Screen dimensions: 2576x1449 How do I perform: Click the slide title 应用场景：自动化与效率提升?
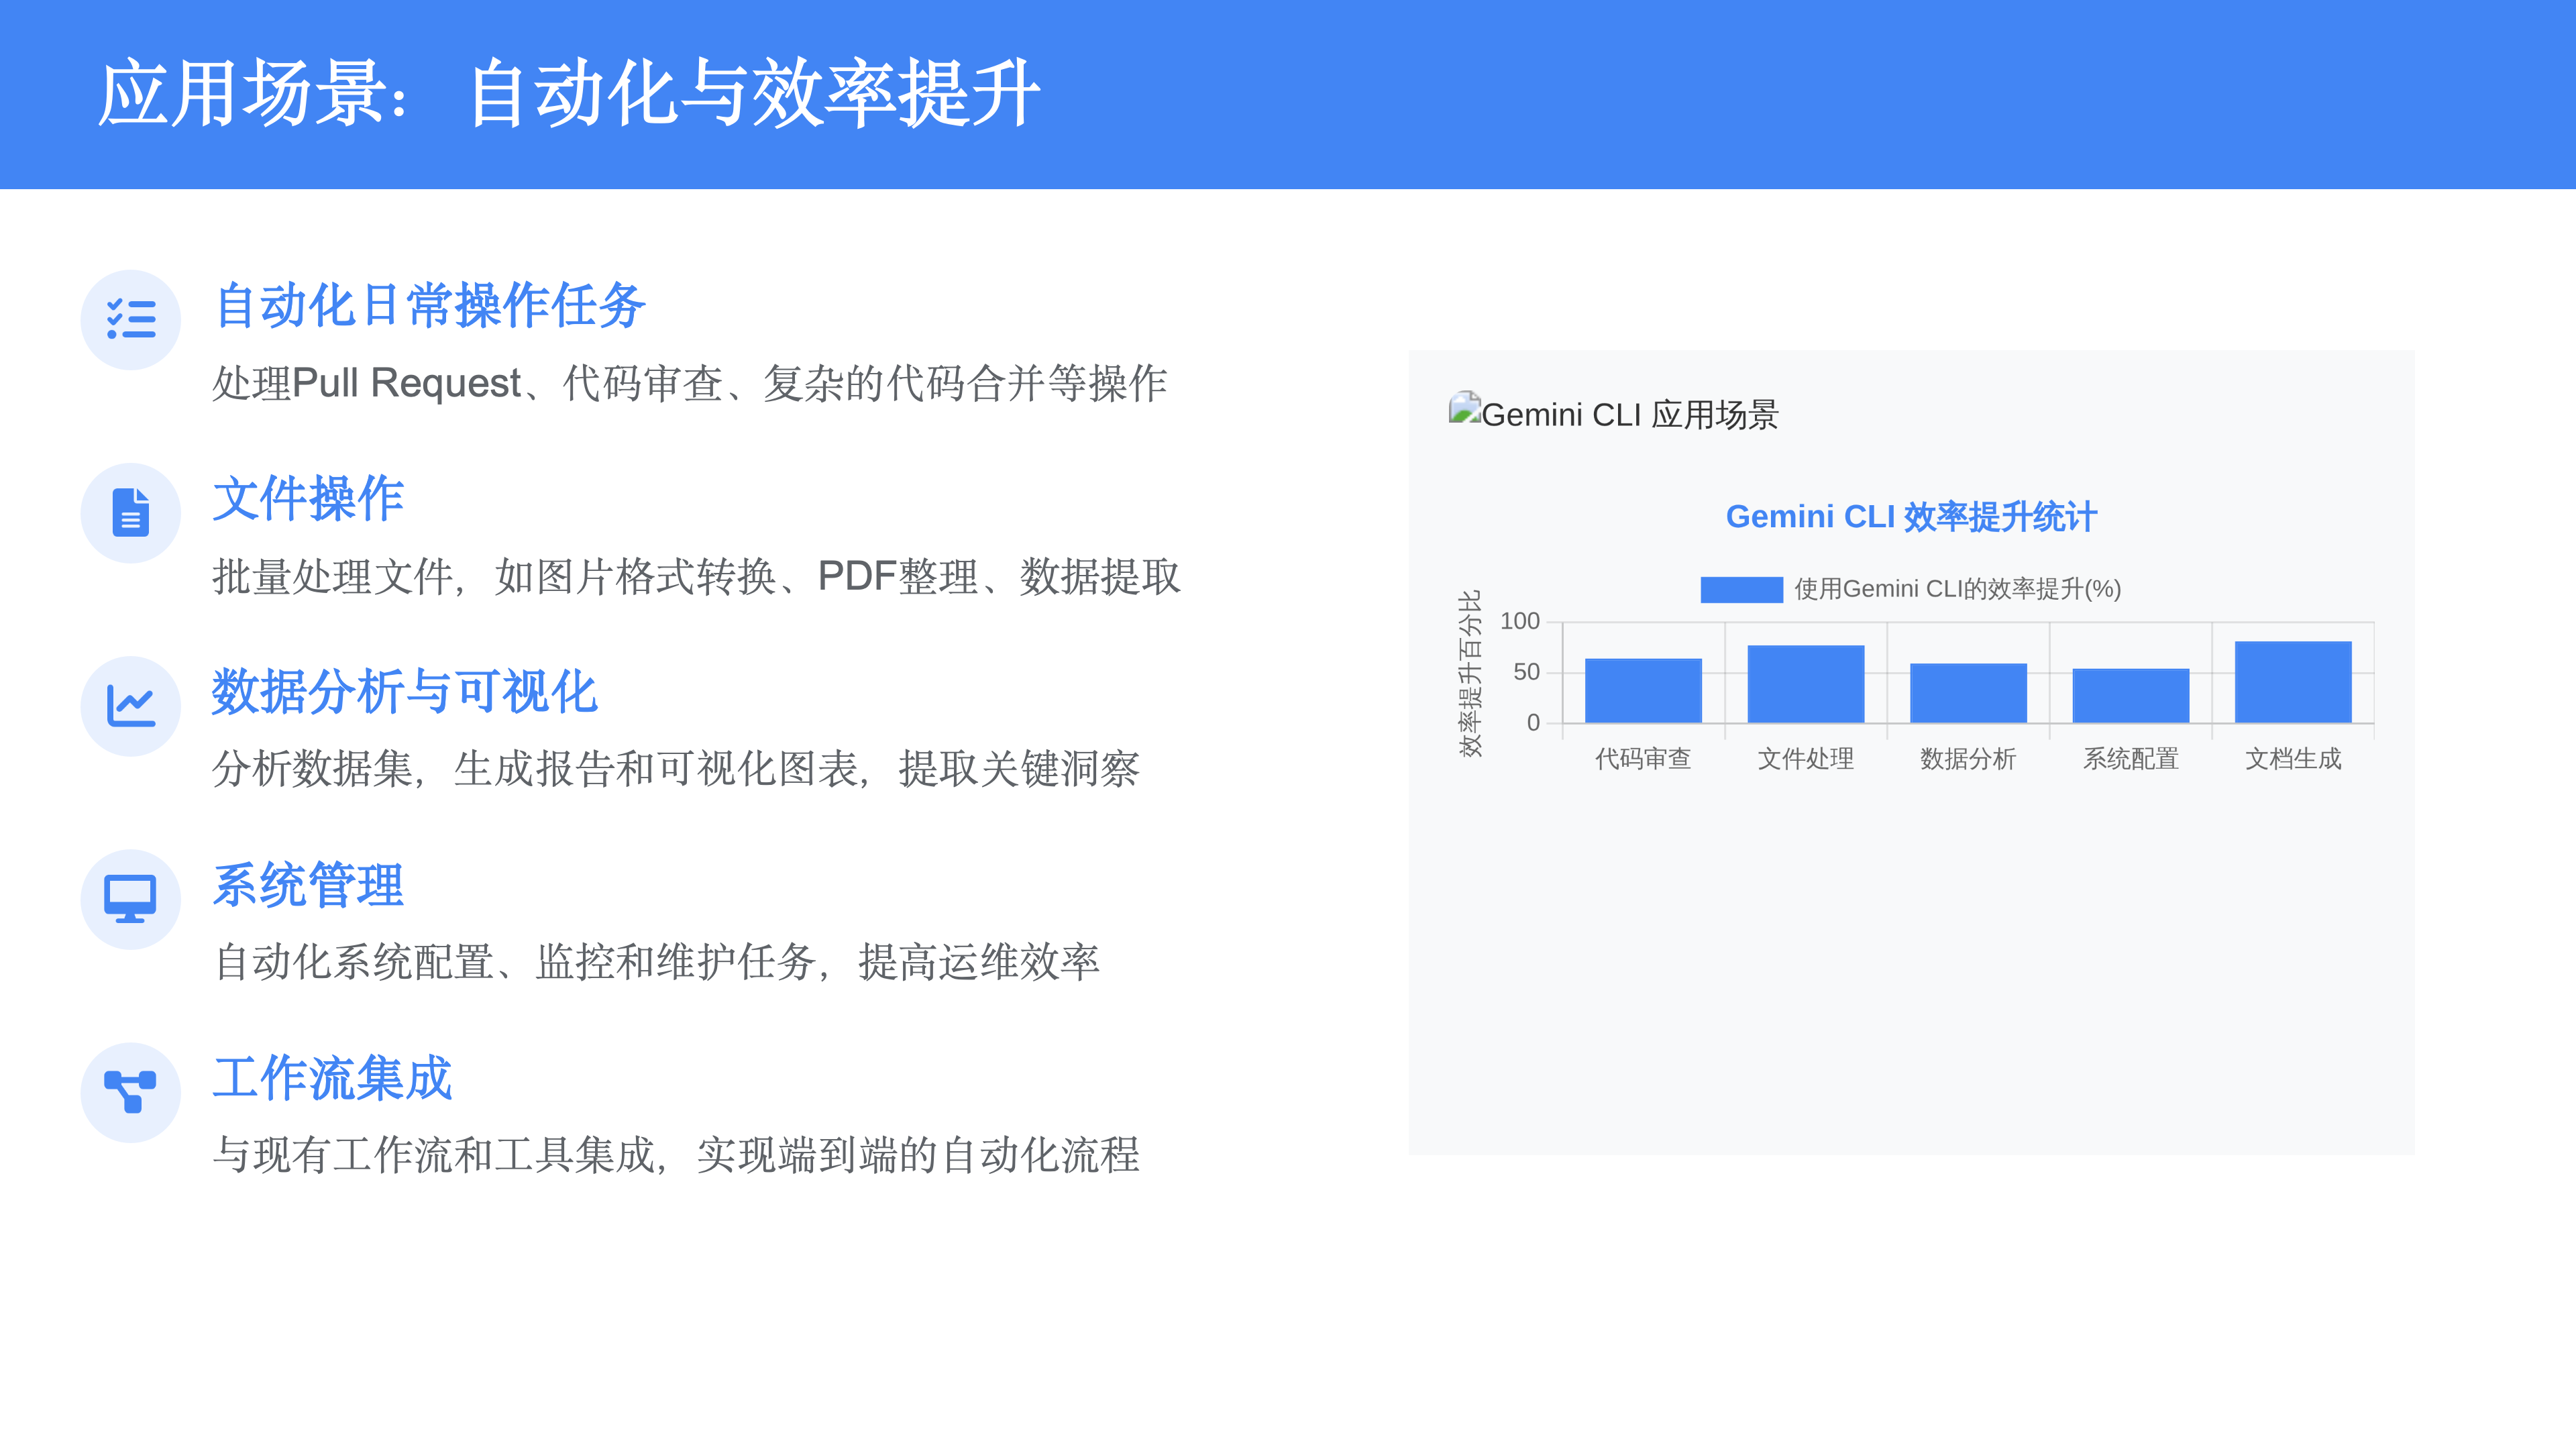pos(569,93)
